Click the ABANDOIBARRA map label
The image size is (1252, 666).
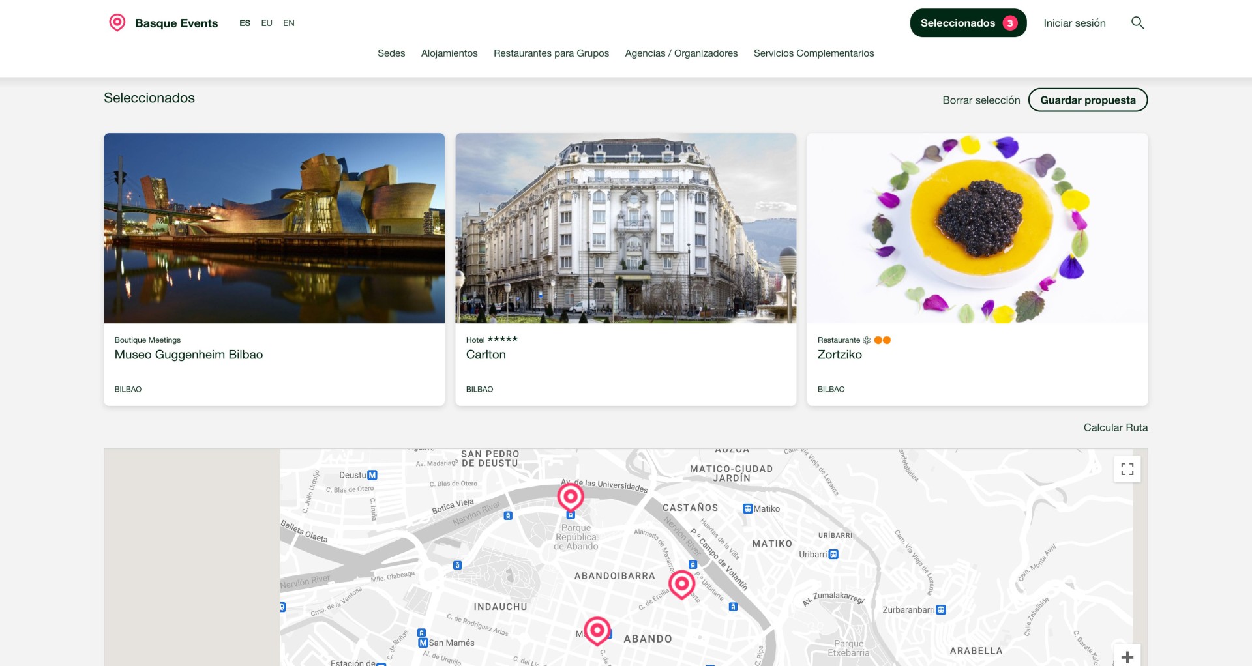pos(614,576)
